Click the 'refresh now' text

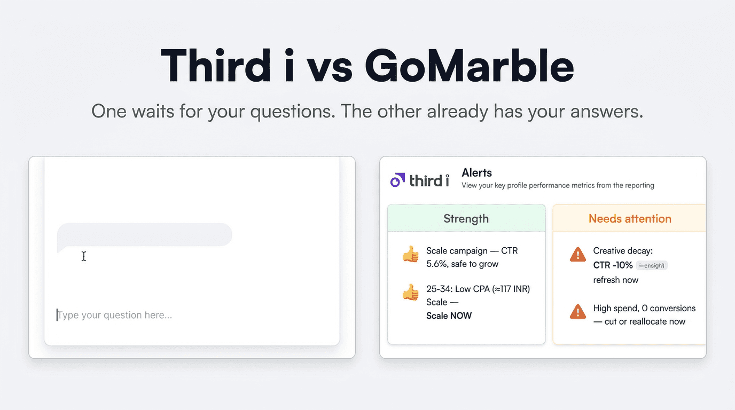tap(616, 280)
